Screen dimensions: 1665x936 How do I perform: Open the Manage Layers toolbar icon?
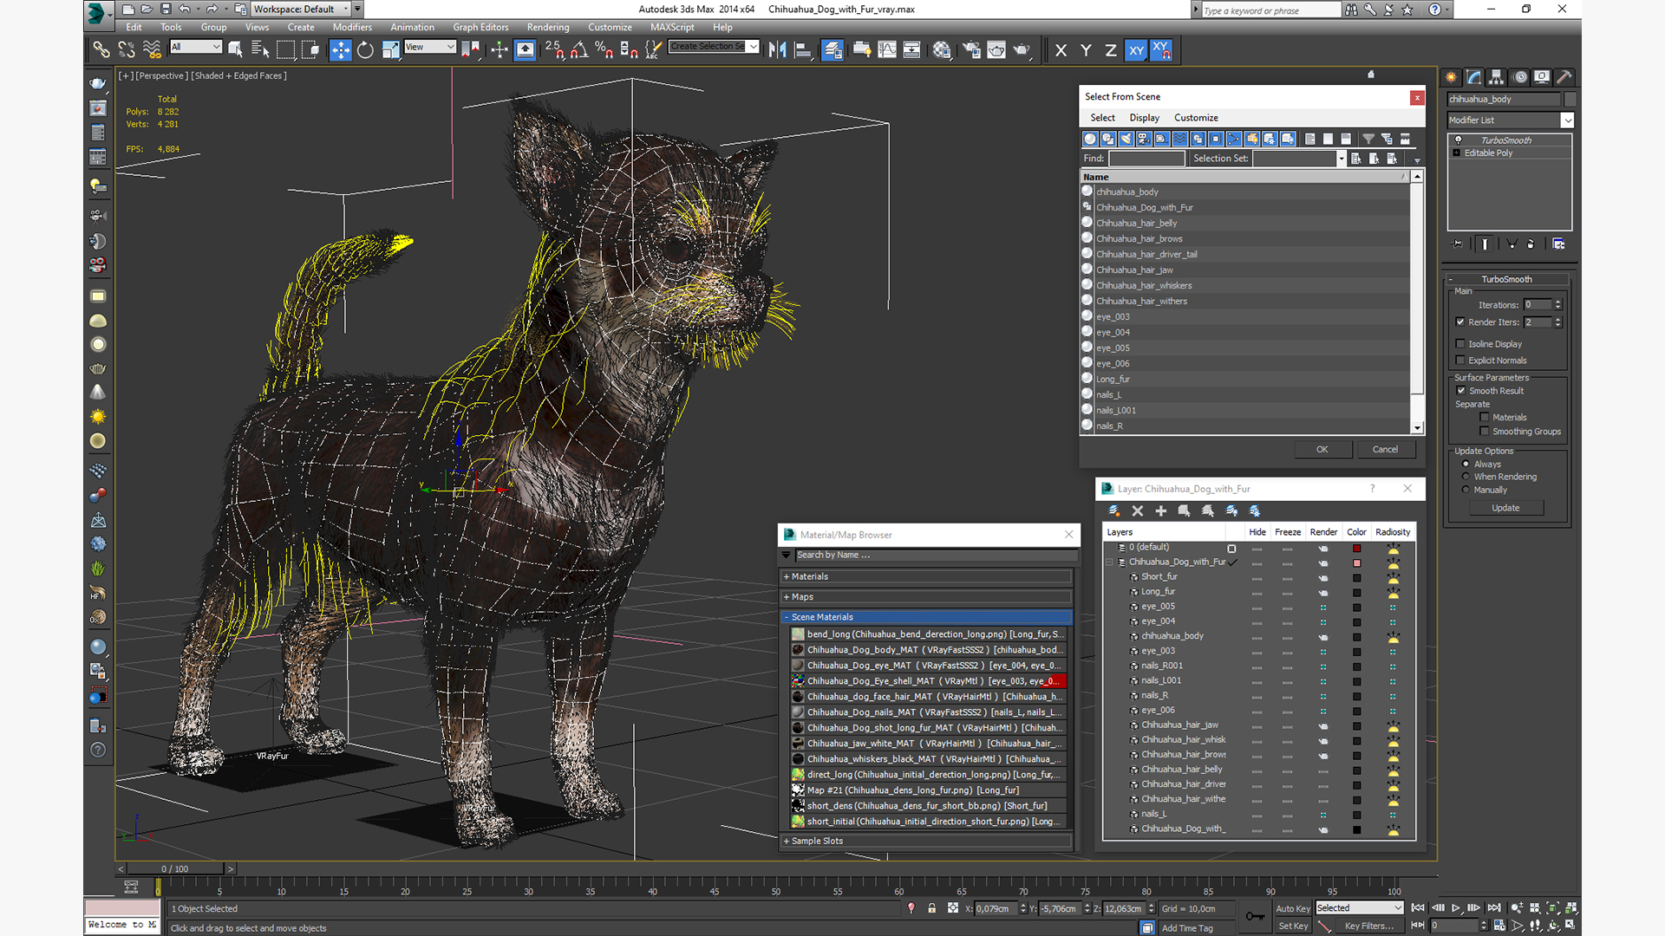pyautogui.click(x=832, y=50)
